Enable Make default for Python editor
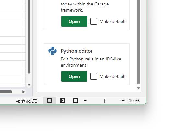 pyautogui.click(x=94, y=76)
